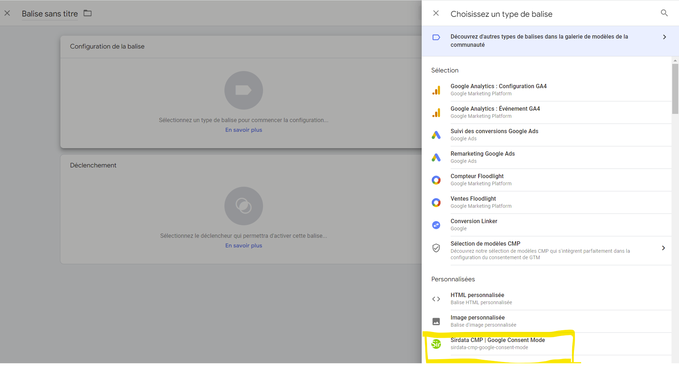The image size is (679, 377).
Task: Choose Remarketing Google Ads tag type
Action: tap(482, 154)
